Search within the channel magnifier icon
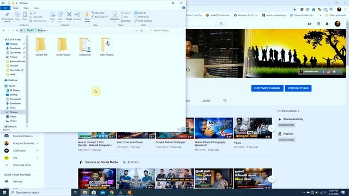 coord(225,101)
